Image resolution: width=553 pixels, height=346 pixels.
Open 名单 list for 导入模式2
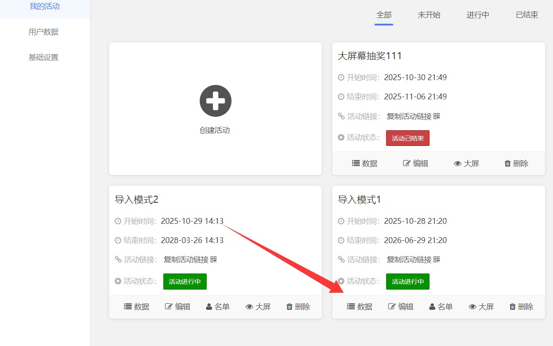(x=217, y=307)
